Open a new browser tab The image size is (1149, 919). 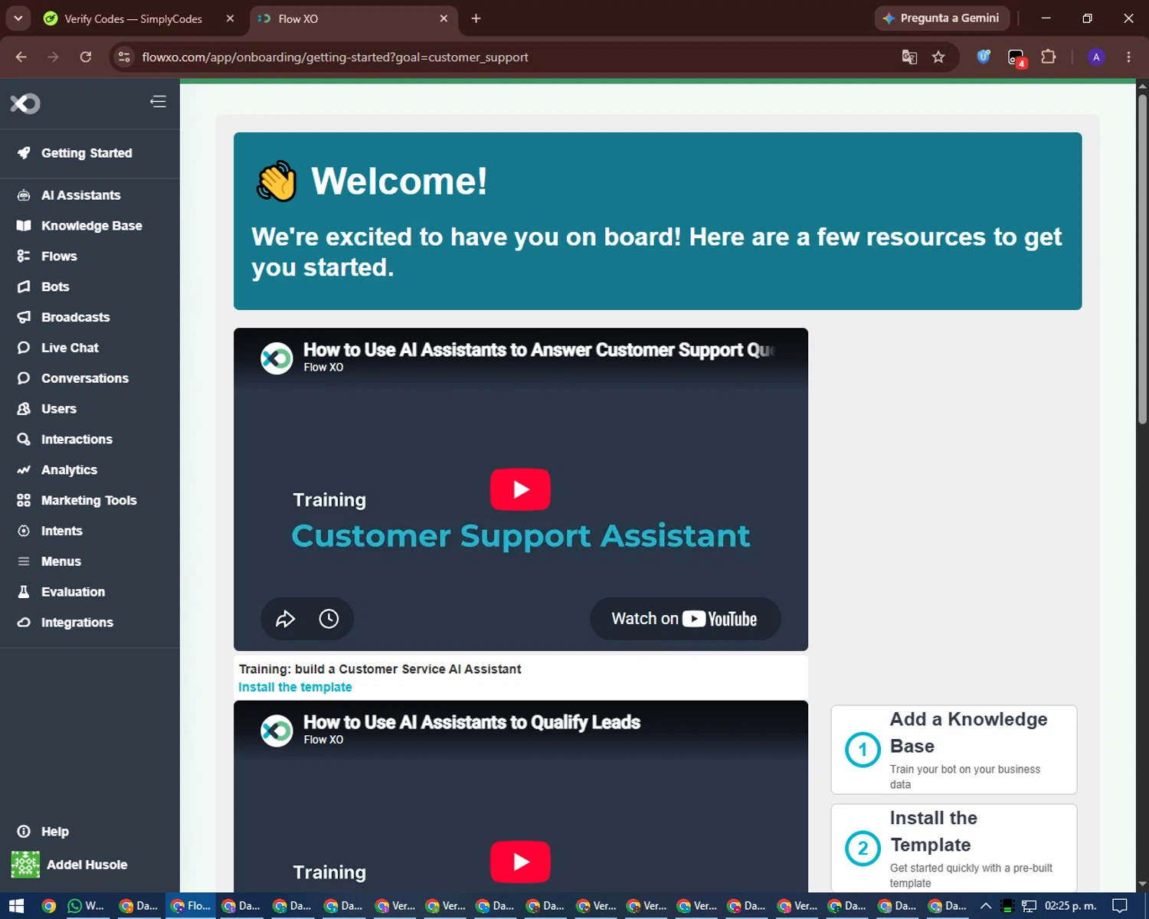(476, 18)
